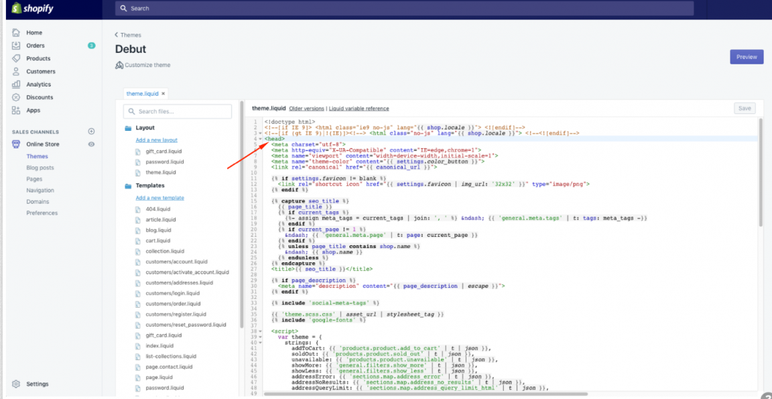Collapse the Layout folder
Screen dimensions: 772x399
click(129, 128)
